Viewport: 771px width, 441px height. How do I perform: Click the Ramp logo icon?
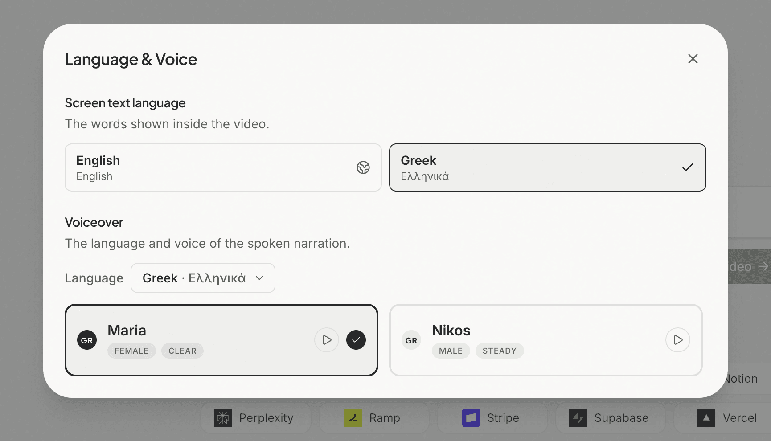353,418
